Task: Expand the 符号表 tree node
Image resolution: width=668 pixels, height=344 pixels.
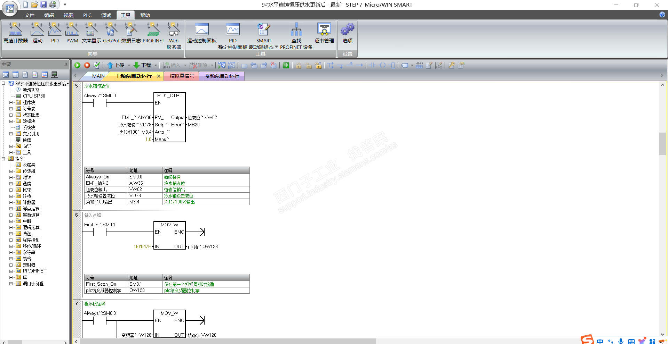Action: pyautogui.click(x=11, y=109)
